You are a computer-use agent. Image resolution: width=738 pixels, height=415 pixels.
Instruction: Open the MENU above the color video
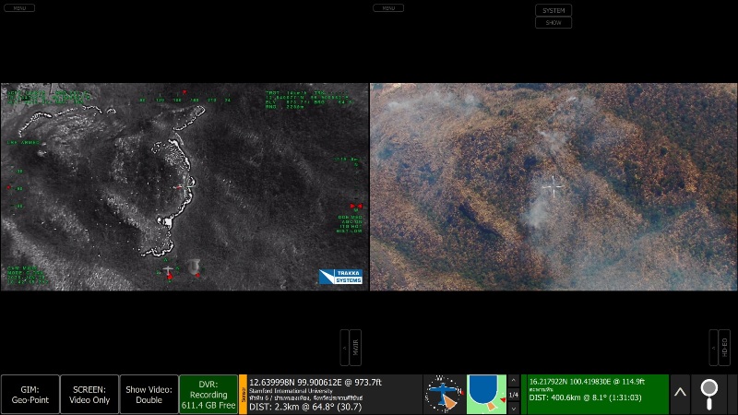point(388,7)
